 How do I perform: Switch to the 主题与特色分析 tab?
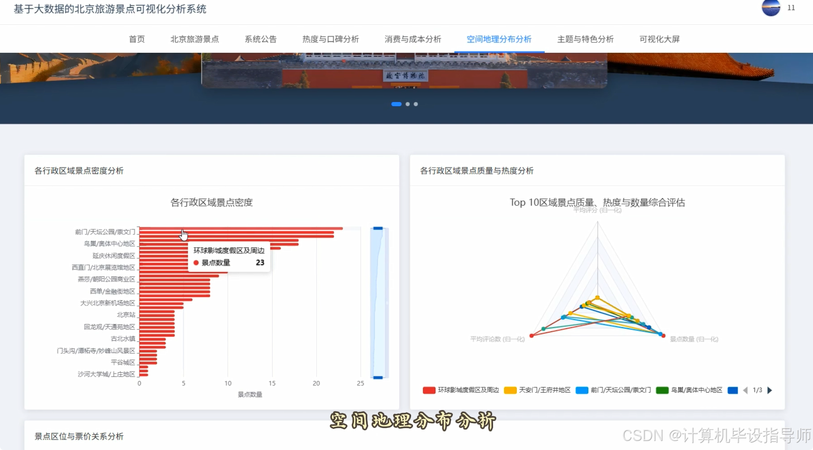pos(585,39)
